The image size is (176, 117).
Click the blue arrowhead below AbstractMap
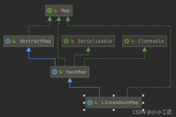click(x=28, y=49)
